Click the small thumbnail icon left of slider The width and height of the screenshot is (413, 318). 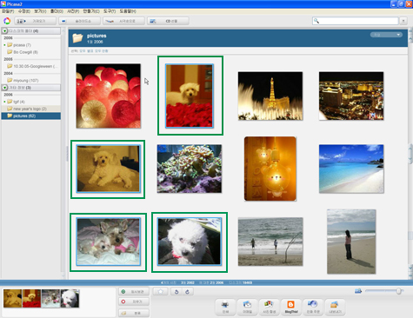(x=358, y=291)
